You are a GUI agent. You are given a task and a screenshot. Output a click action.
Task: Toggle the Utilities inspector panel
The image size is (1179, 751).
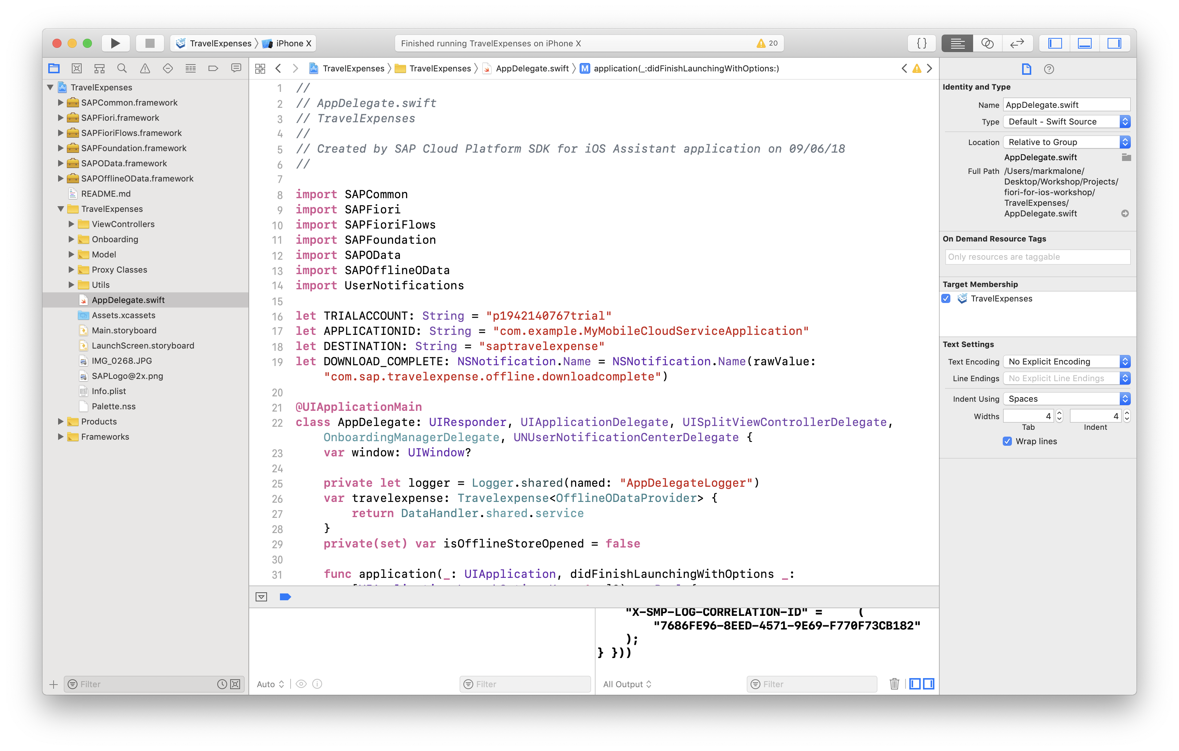coord(1114,43)
